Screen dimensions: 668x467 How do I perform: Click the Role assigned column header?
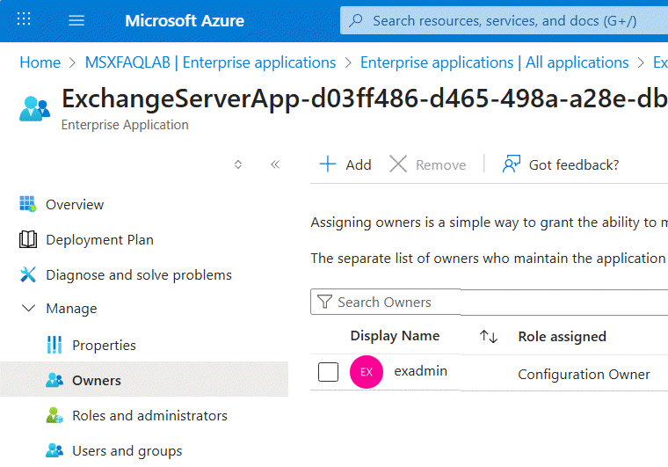click(x=562, y=336)
